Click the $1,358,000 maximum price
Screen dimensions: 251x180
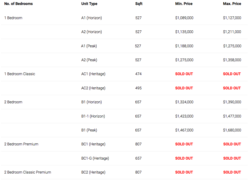click(x=232, y=60)
